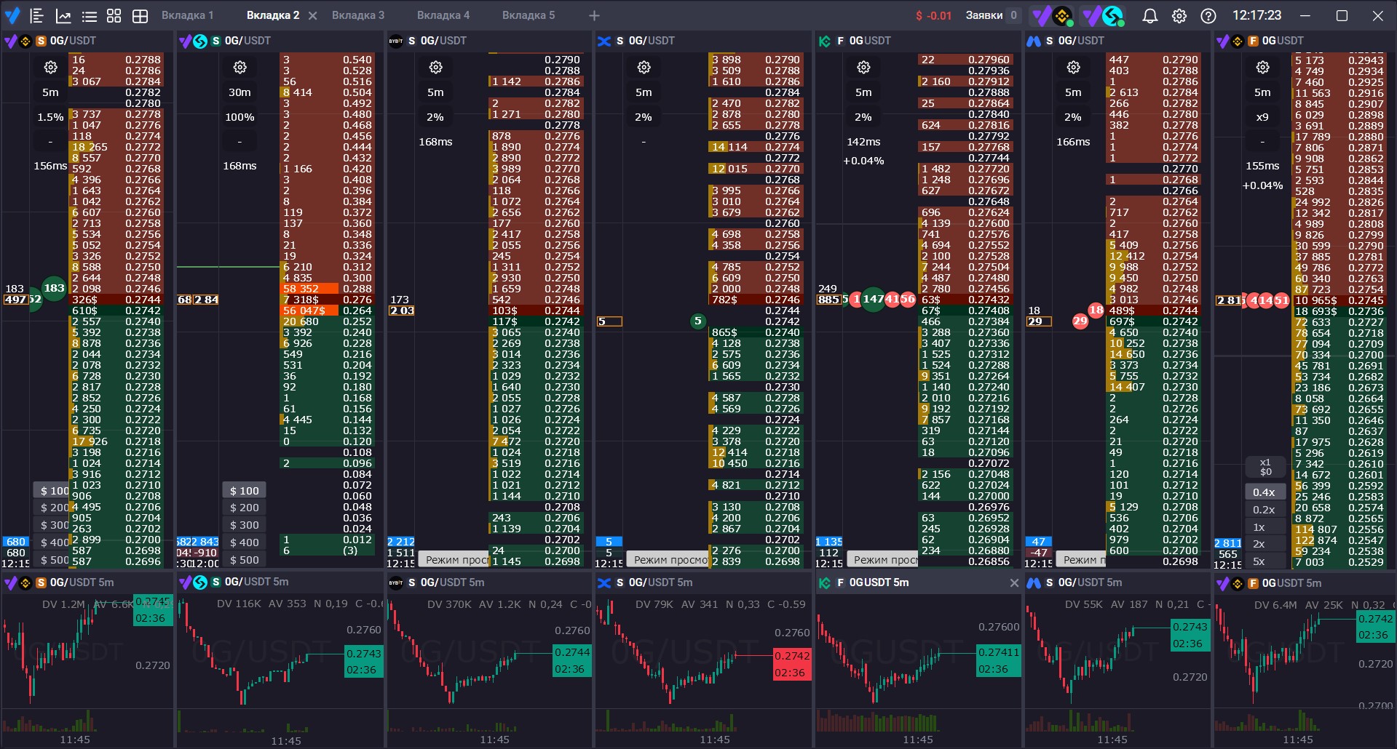This screenshot has width=1397, height=749.
Task: Close the F 0GUSDT 5m chart panel
Action: (1014, 582)
